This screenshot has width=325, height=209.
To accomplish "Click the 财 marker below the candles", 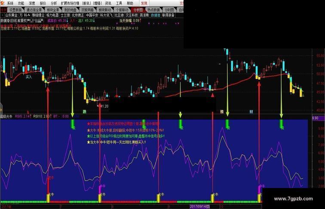I will tap(251, 112).
